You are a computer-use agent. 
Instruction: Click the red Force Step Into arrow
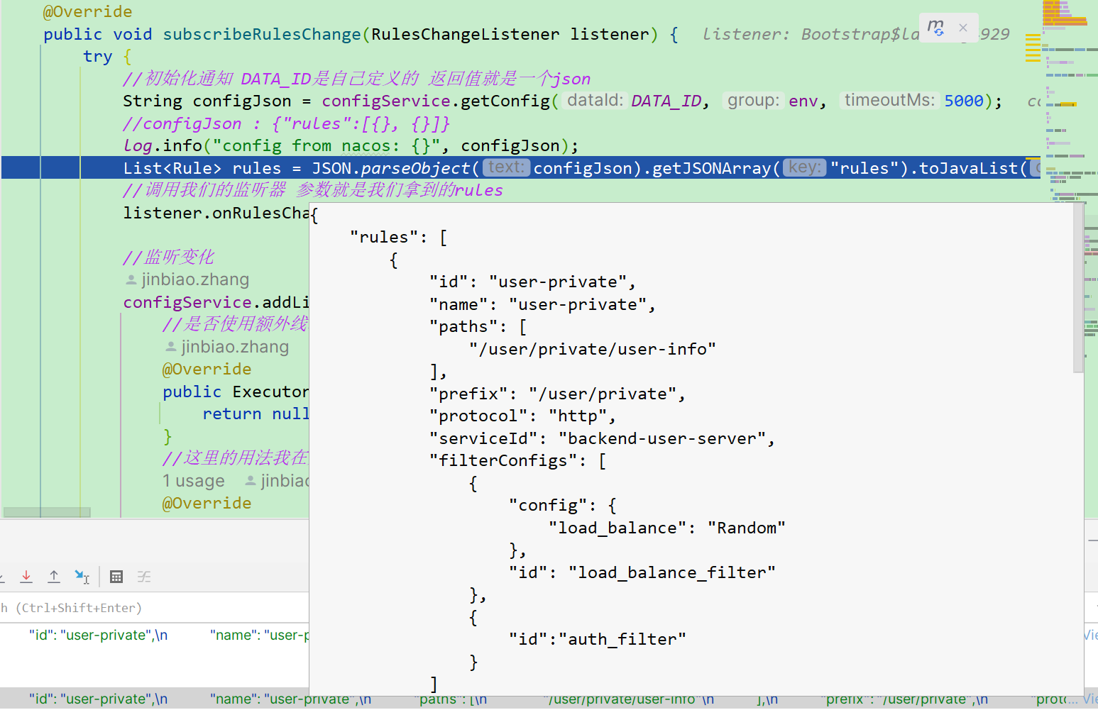pyautogui.click(x=26, y=577)
